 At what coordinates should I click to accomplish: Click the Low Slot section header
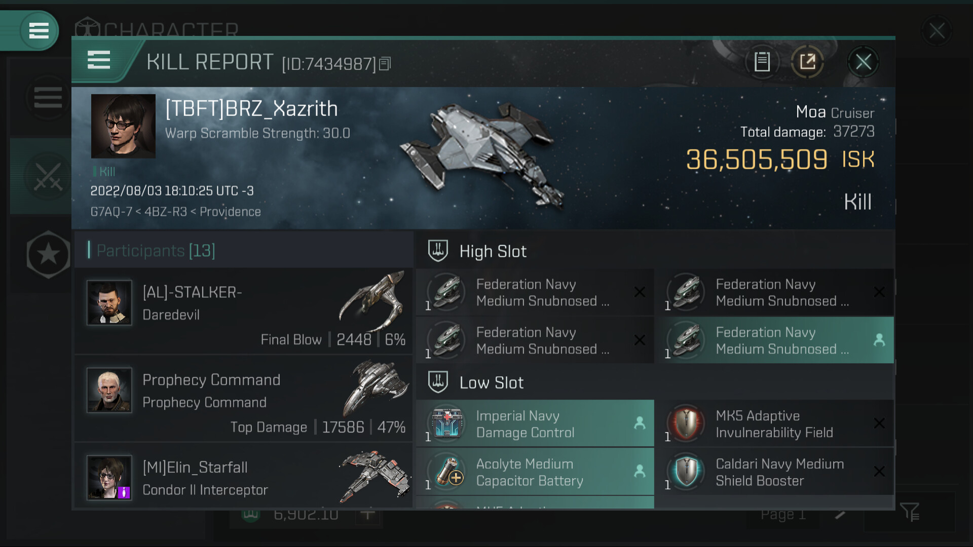(x=491, y=383)
